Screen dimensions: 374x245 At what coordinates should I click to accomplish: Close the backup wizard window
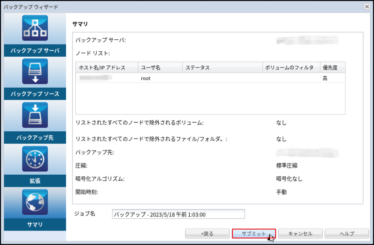coord(367,6)
